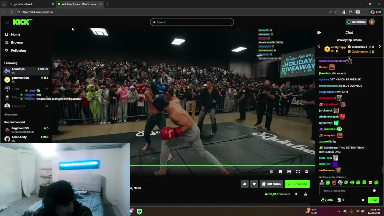Open a new browser tab
This screenshot has width=384, height=216.
(108, 4)
